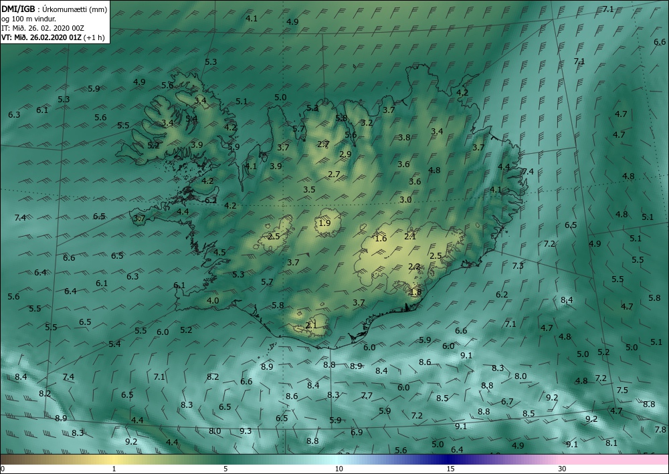
Task: Click the map value '7.3'
Action: point(518,265)
